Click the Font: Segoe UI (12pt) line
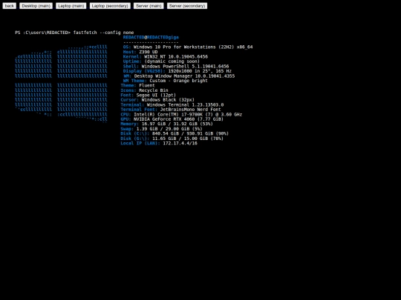401x300 pixels. pyautogui.click(x=148, y=95)
